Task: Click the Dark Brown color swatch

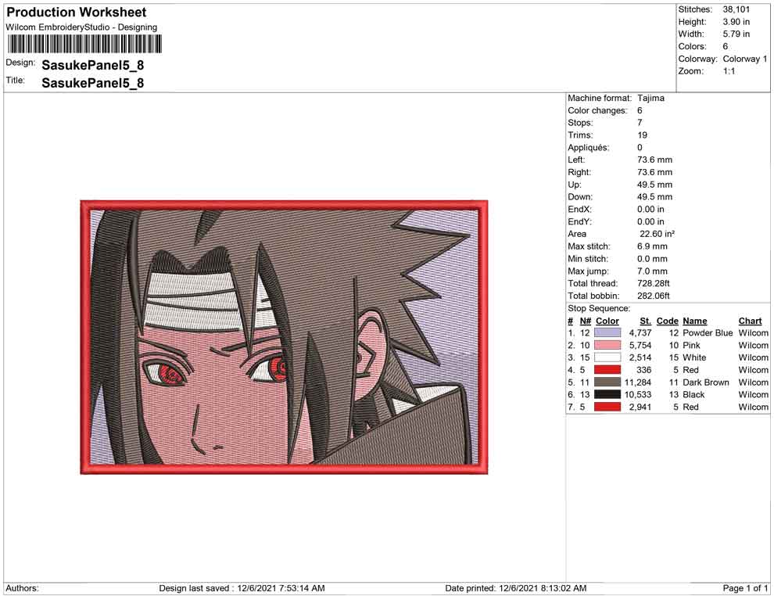Action: (607, 382)
